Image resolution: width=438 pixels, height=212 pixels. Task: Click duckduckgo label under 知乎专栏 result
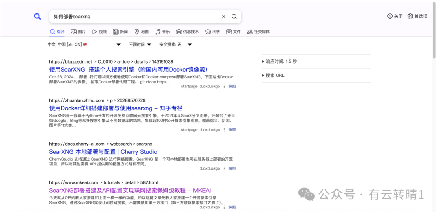click(210, 130)
